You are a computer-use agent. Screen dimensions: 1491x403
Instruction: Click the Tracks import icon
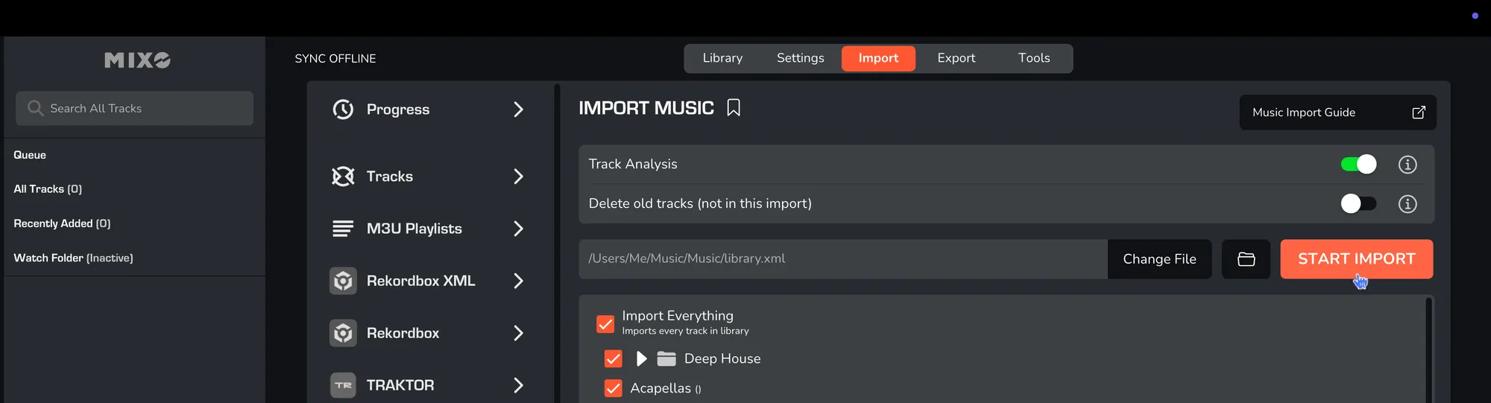pos(343,177)
